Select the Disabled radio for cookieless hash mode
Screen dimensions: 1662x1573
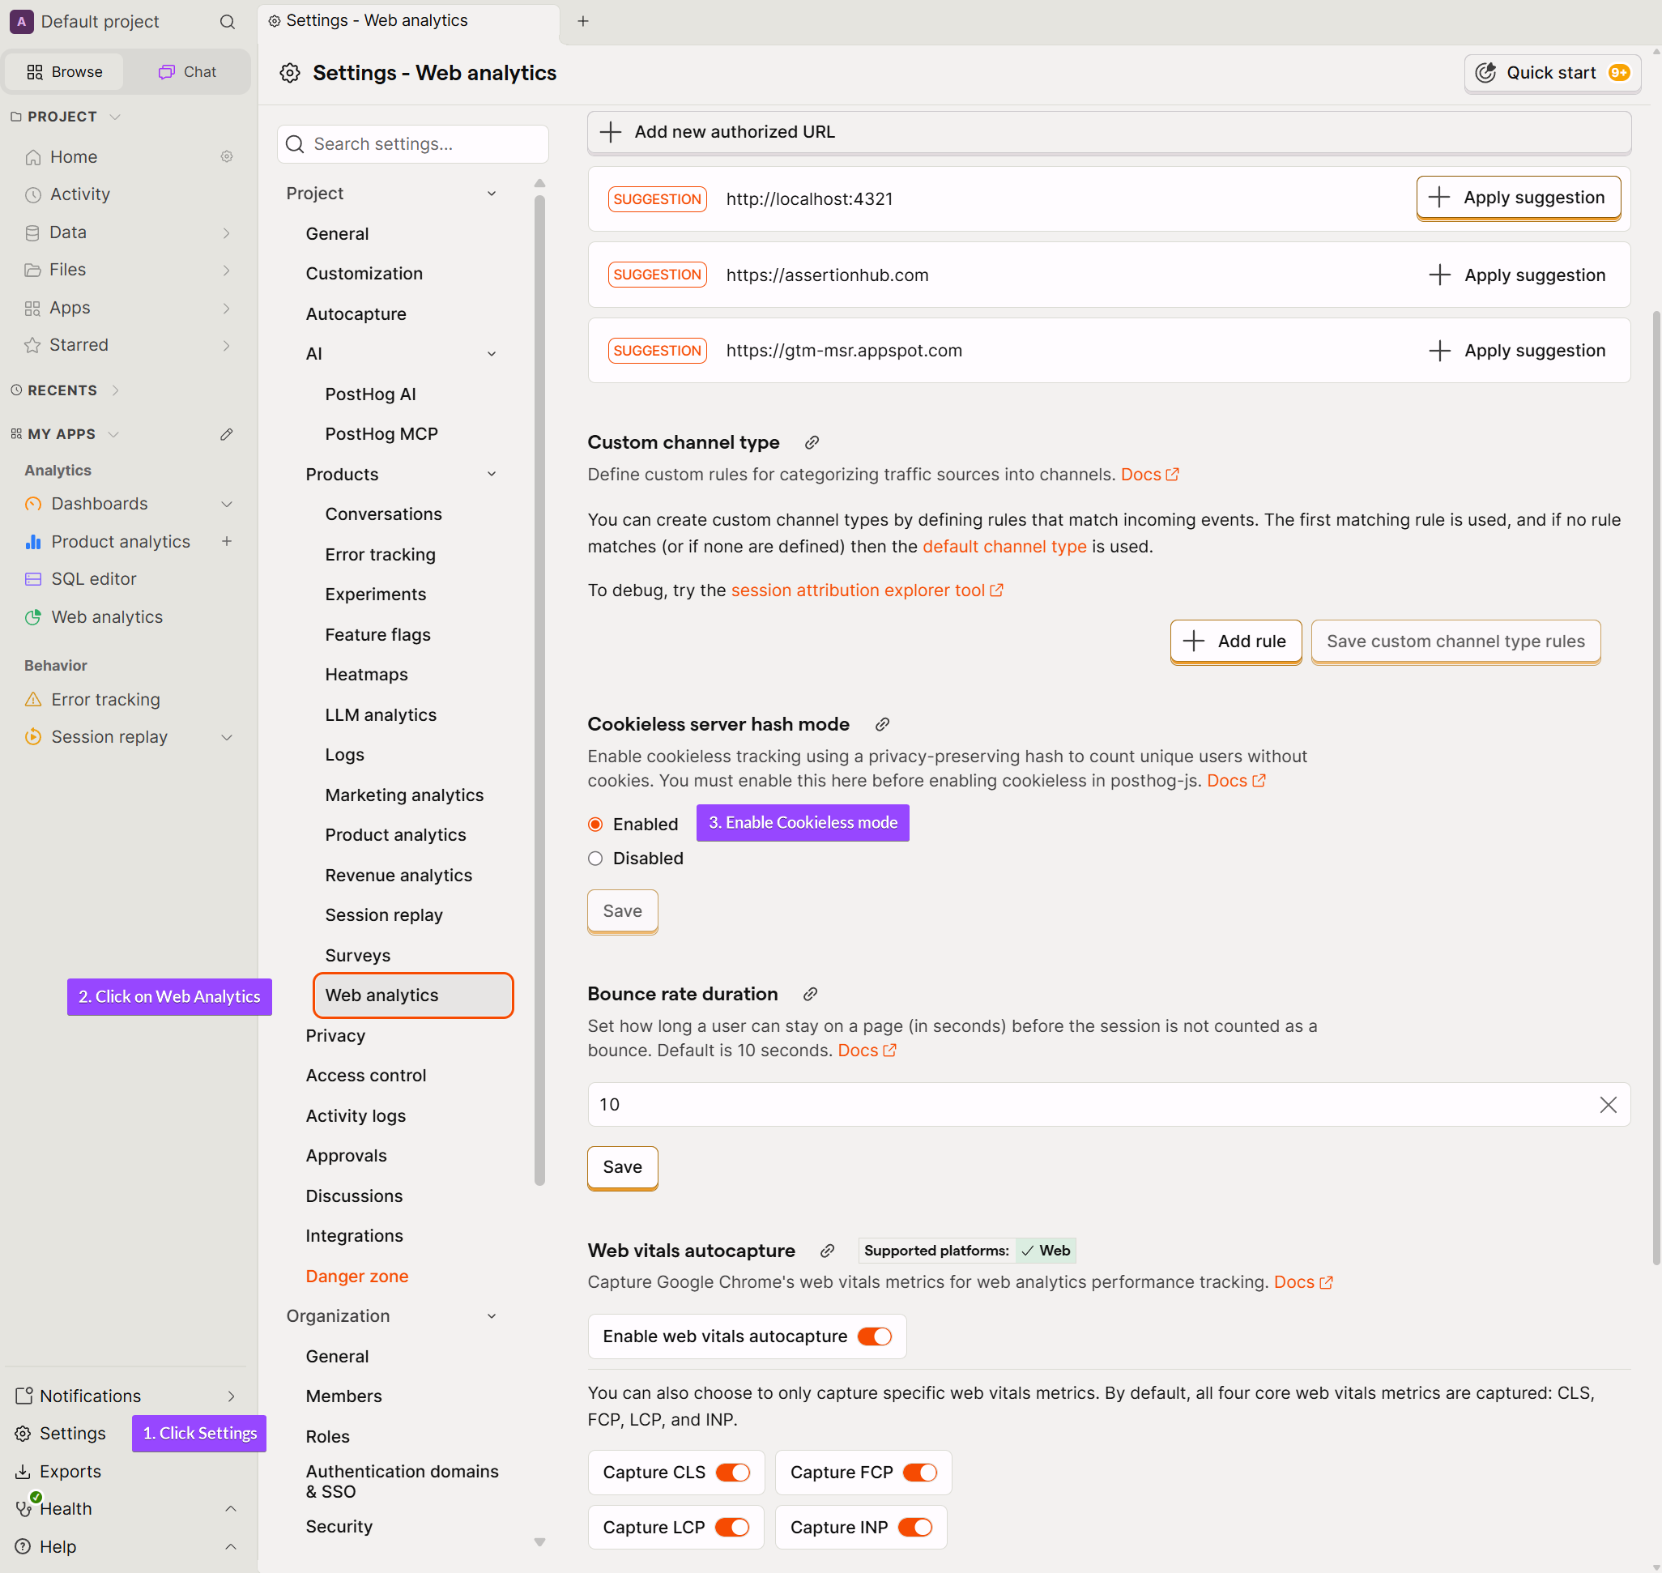point(595,858)
